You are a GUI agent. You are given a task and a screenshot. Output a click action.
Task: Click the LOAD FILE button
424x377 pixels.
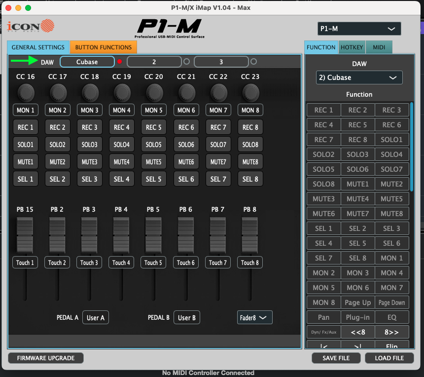click(389, 358)
